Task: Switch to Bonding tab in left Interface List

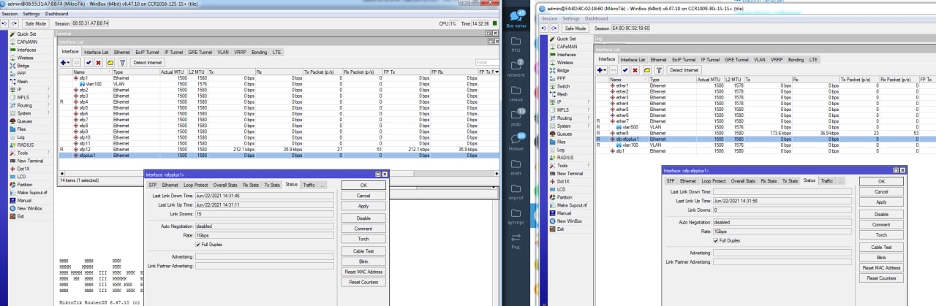Action: [259, 53]
